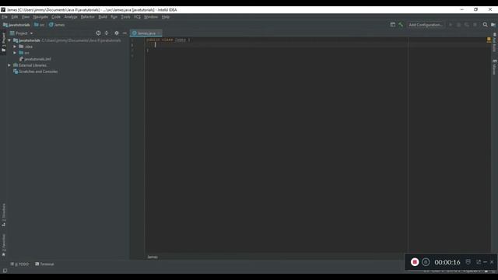Open the VCS menu
This screenshot has width=498, height=280.
[137, 17]
